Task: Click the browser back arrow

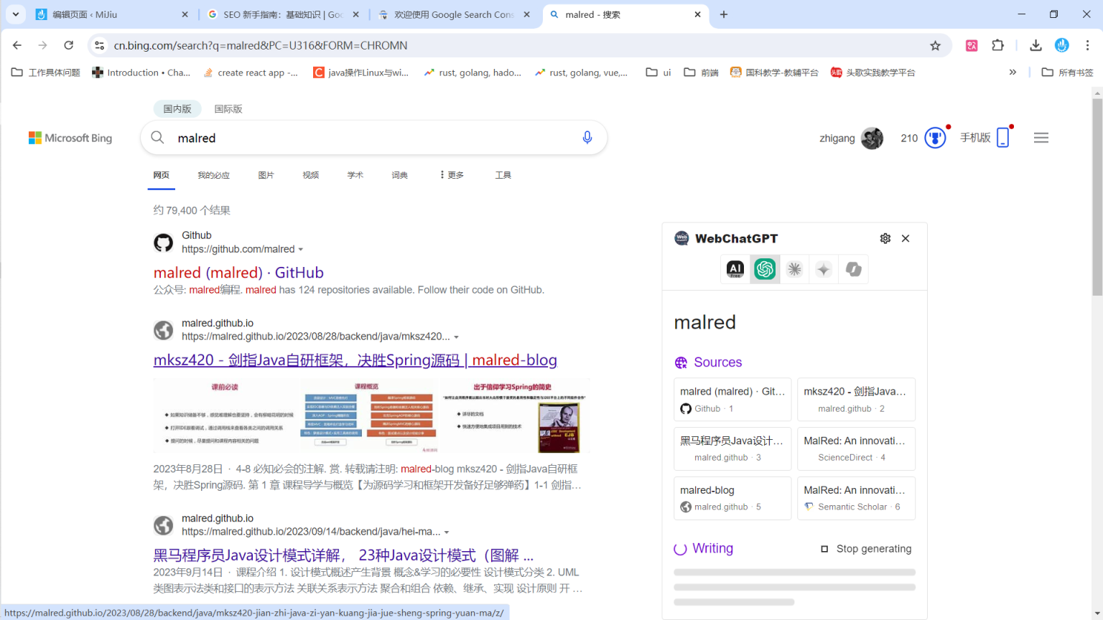Action: [17, 45]
